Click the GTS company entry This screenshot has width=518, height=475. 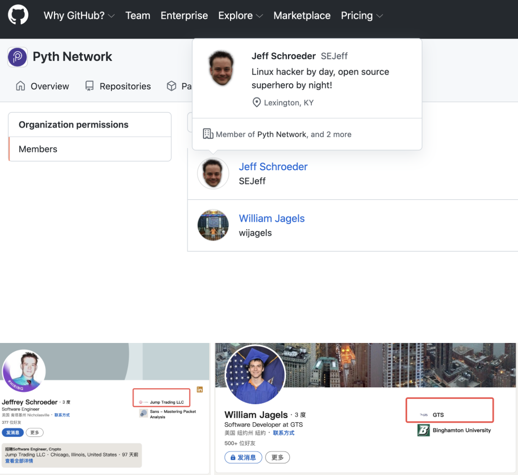coord(432,415)
